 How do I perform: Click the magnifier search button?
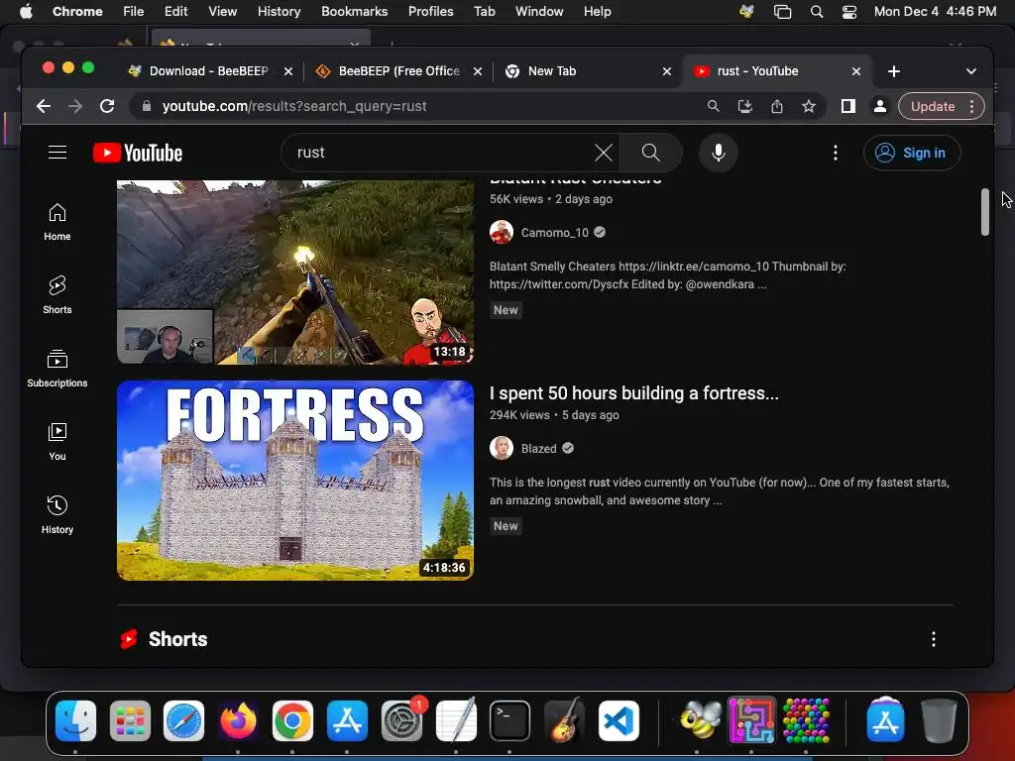click(x=650, y=153)
